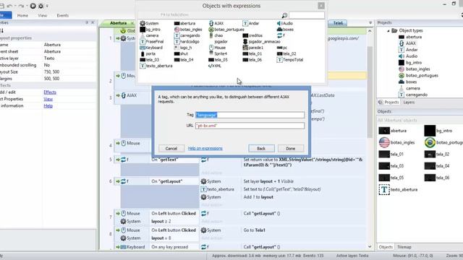Switch to the Layers tab
463x260 pixels.
(409, 103)
